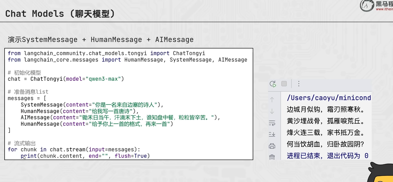Toggle soft-wrap in the console
This screenshot has height=182, width=393.
(x=272, y=123)
